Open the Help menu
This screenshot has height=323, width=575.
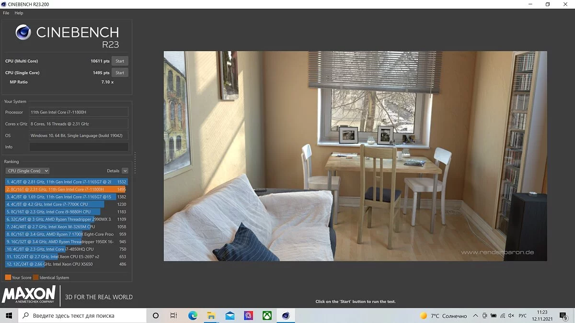(x=19, y=13)
